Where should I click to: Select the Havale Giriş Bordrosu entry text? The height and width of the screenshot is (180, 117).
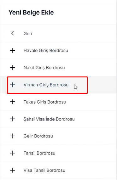46,51
